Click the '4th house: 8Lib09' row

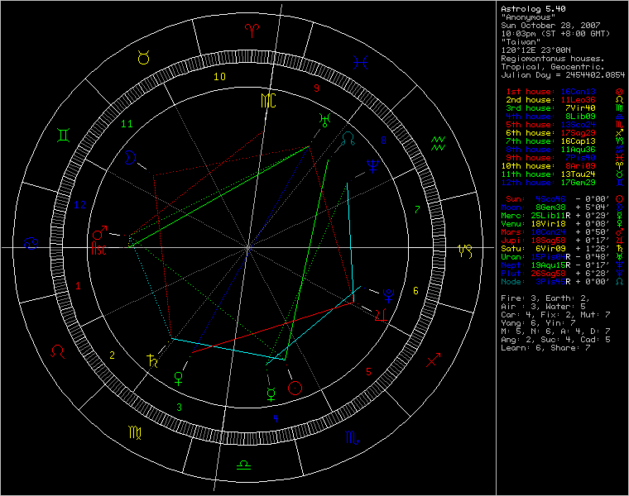coord(550,117)
